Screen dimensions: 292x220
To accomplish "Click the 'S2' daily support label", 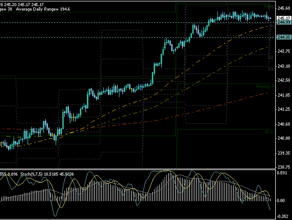I will 271,57.
